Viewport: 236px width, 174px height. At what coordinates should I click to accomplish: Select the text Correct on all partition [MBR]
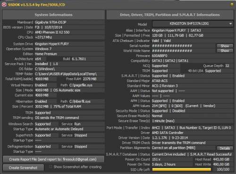click(173, 148)
